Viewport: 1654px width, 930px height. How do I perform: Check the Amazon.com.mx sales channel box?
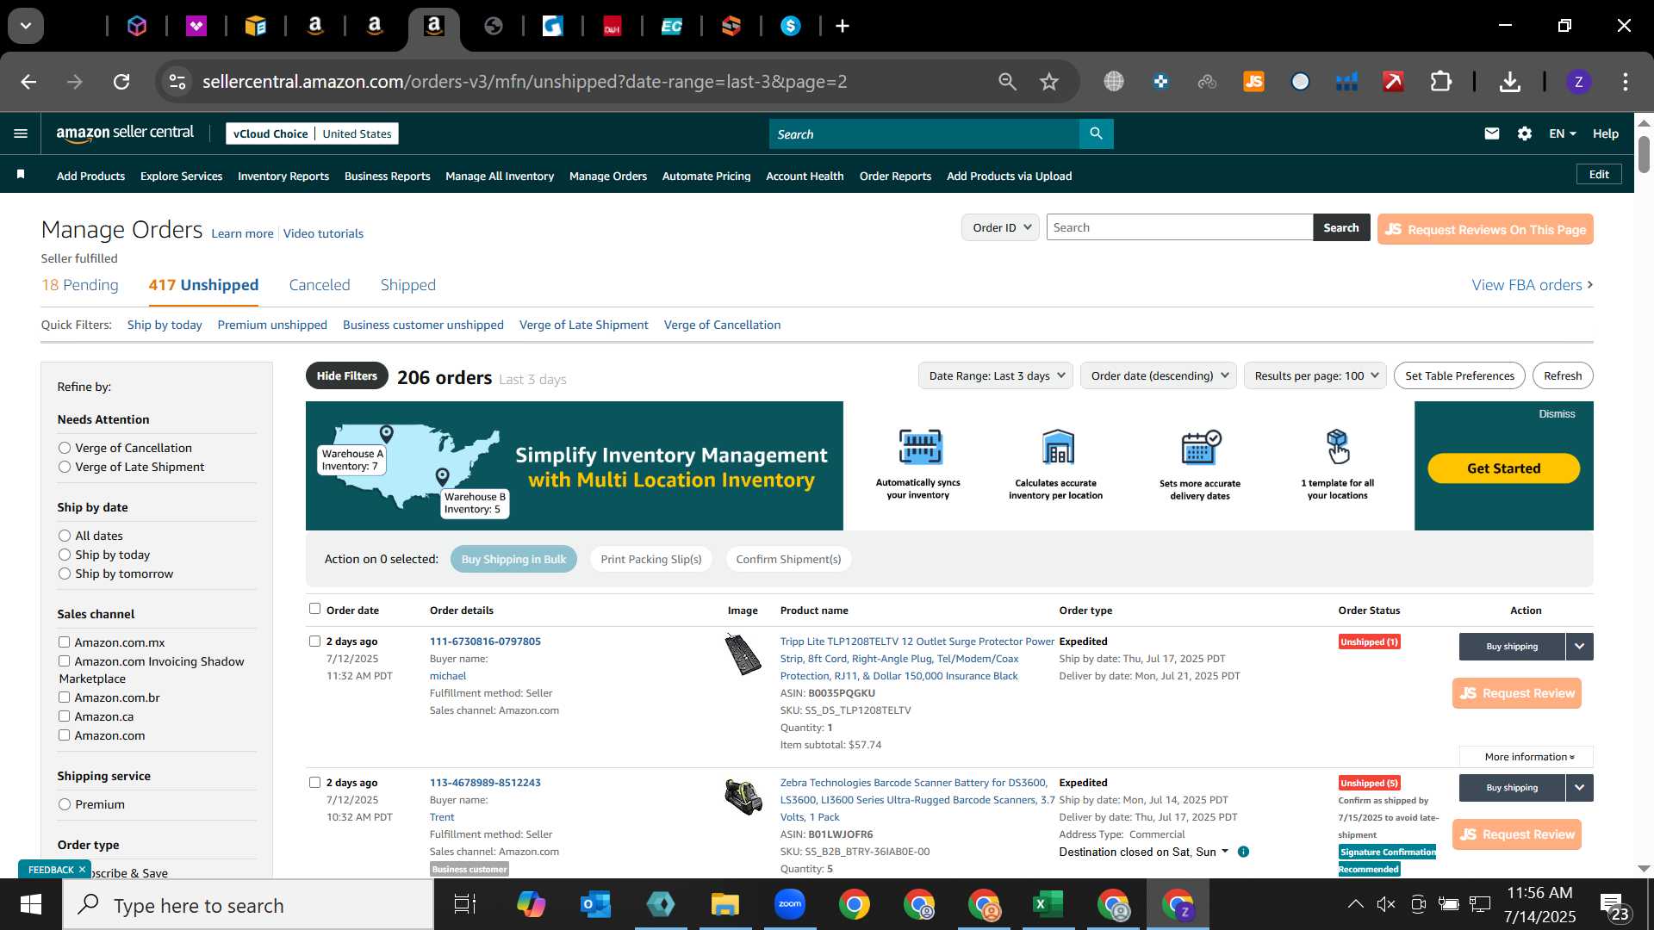[64, 642]
